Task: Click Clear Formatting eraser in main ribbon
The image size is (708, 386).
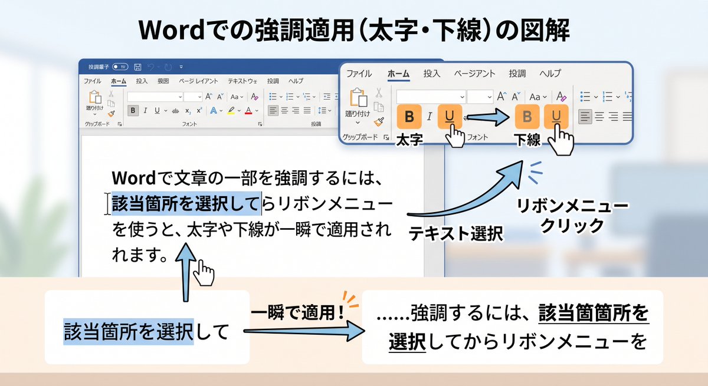Action: tap(255, 97)
